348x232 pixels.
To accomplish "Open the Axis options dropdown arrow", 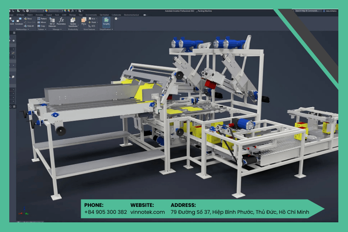I will click(97, 19).
